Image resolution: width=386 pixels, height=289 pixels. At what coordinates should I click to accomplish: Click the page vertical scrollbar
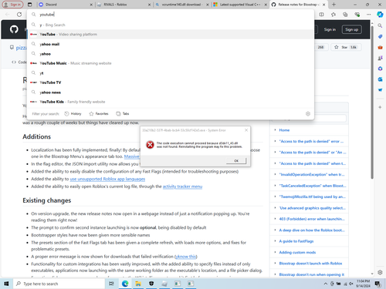[x=372, y=102]
